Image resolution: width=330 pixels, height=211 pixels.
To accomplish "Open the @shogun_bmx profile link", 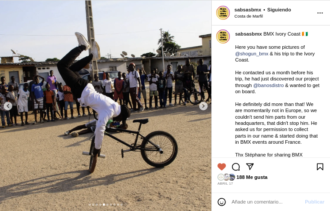I will [x=252, y=54].
